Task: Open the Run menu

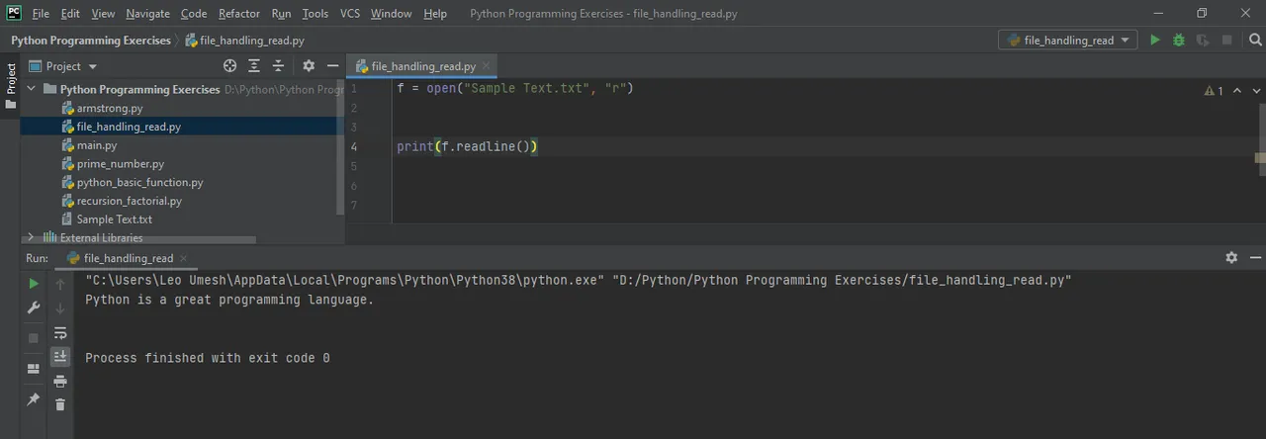Action: (281, 14)
